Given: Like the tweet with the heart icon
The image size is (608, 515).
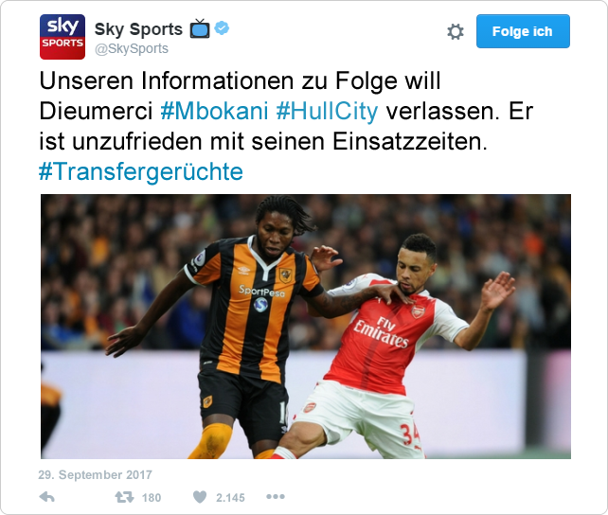Looking at the screenshot, I should [x=200, y=497].
